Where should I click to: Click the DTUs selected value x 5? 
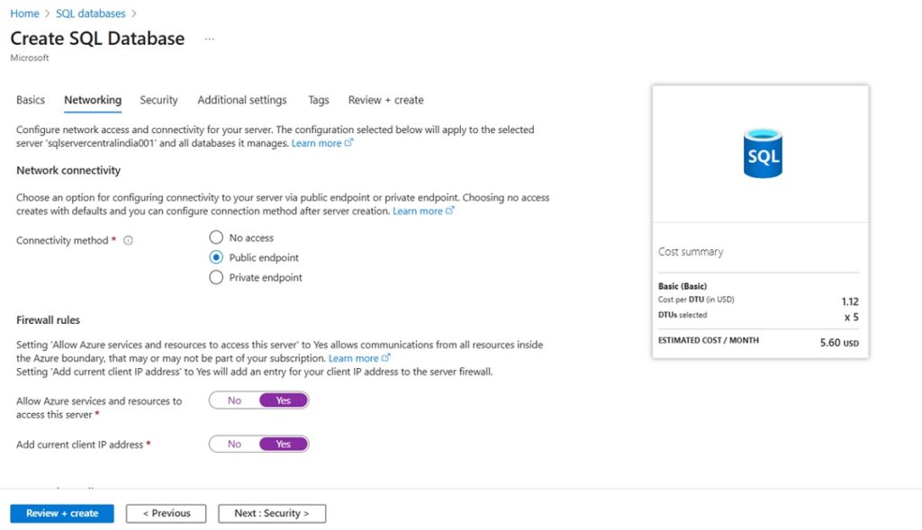pos(852,318)
